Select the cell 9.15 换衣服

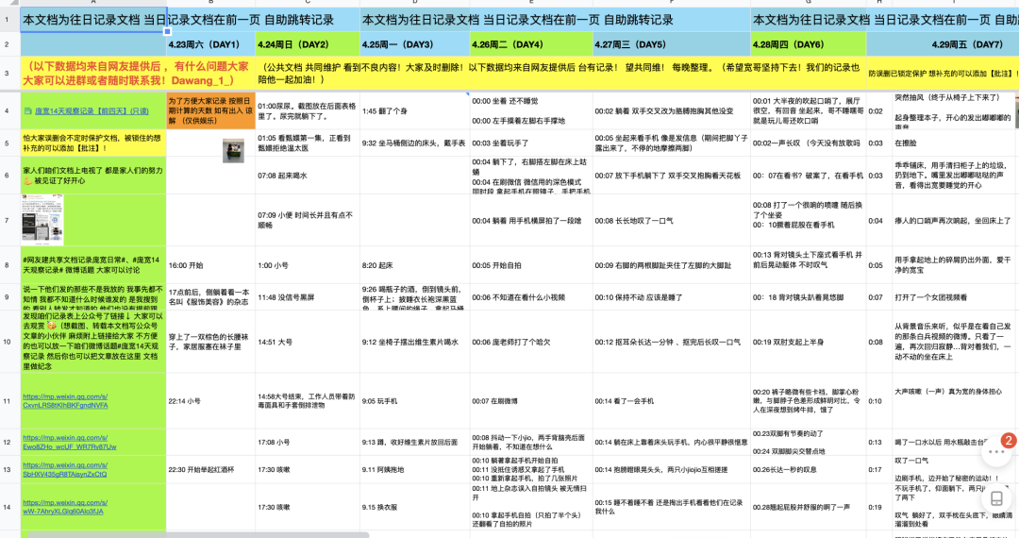[x=414, y=507]
